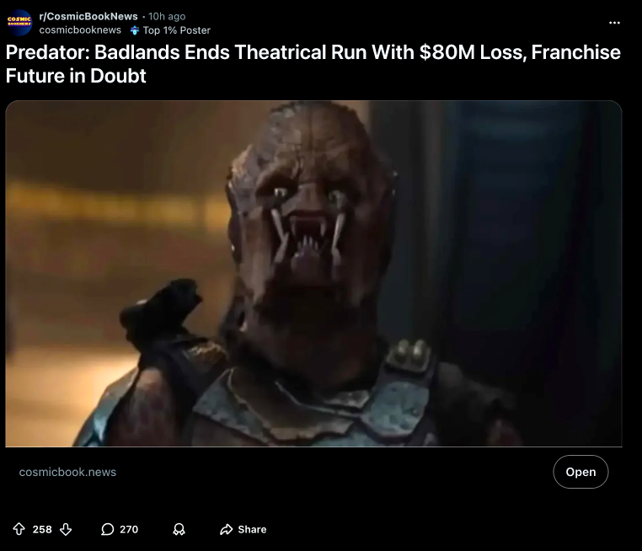The image size is (642, 551).
Task: Click the link card footer beside cosmicbook.news
Action: (313, 472)
